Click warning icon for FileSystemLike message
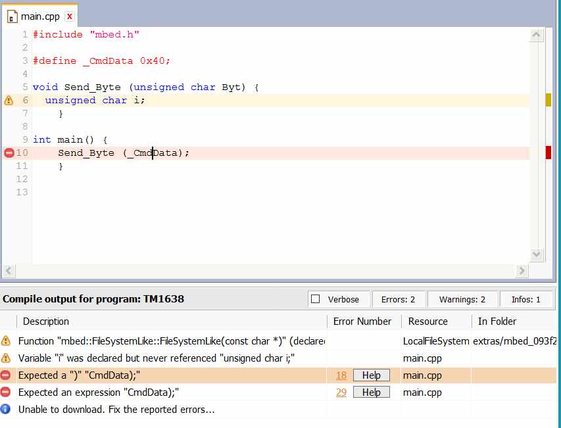The width and height of the screenshot is (561, 428). (x=6, y=341)
